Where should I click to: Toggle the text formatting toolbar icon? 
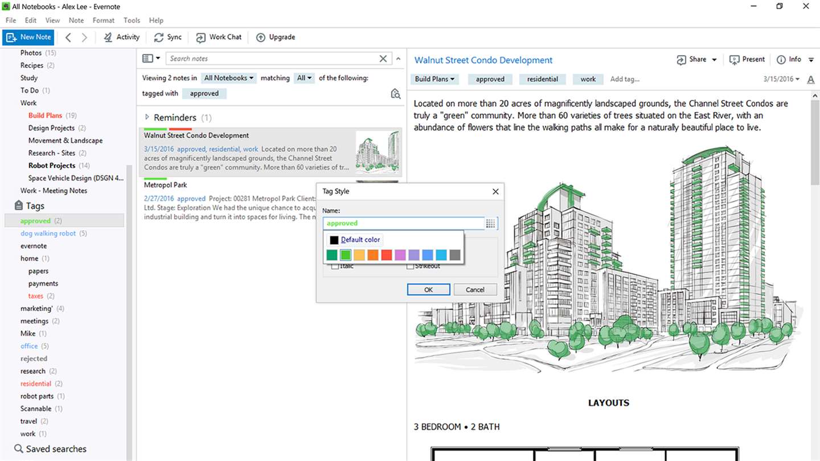[x=811, y=79]
